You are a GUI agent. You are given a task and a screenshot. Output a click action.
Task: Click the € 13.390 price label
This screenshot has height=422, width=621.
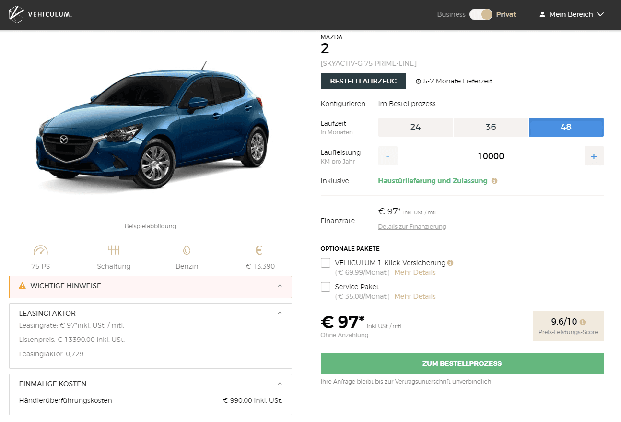(x=260, y=266)
